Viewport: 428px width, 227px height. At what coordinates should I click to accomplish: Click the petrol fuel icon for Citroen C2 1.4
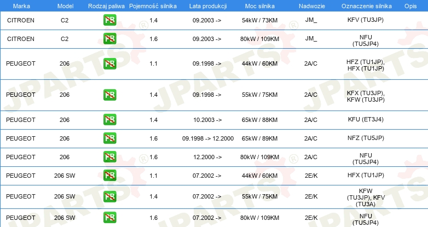tap(109, 20)
